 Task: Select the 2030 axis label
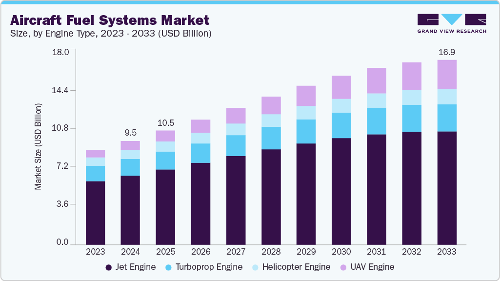tap(341, 252)
